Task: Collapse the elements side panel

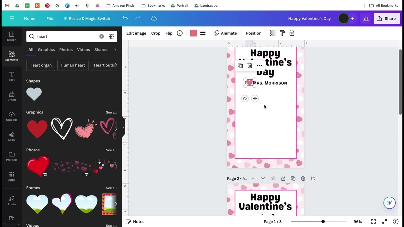Action: point(123,127)
